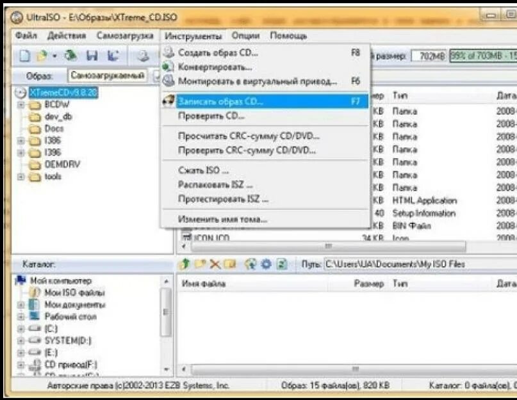Image resolution: width=517 pixels, height=400 pixels.
Task: Choose Распаковать ISZ ... menu entry
Action: tap(266, 184)
